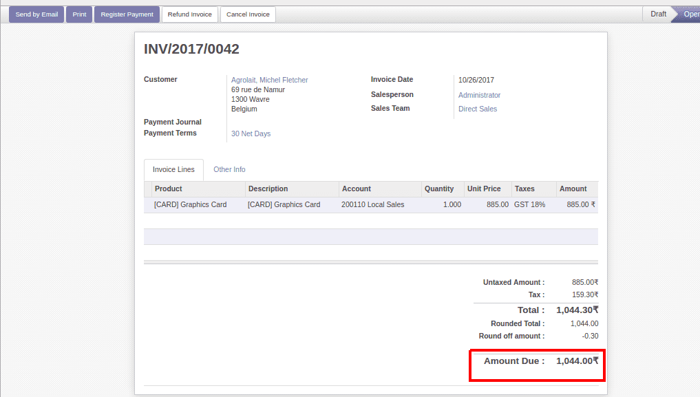
Task: Click the Print button
Action: pos(78,14)
